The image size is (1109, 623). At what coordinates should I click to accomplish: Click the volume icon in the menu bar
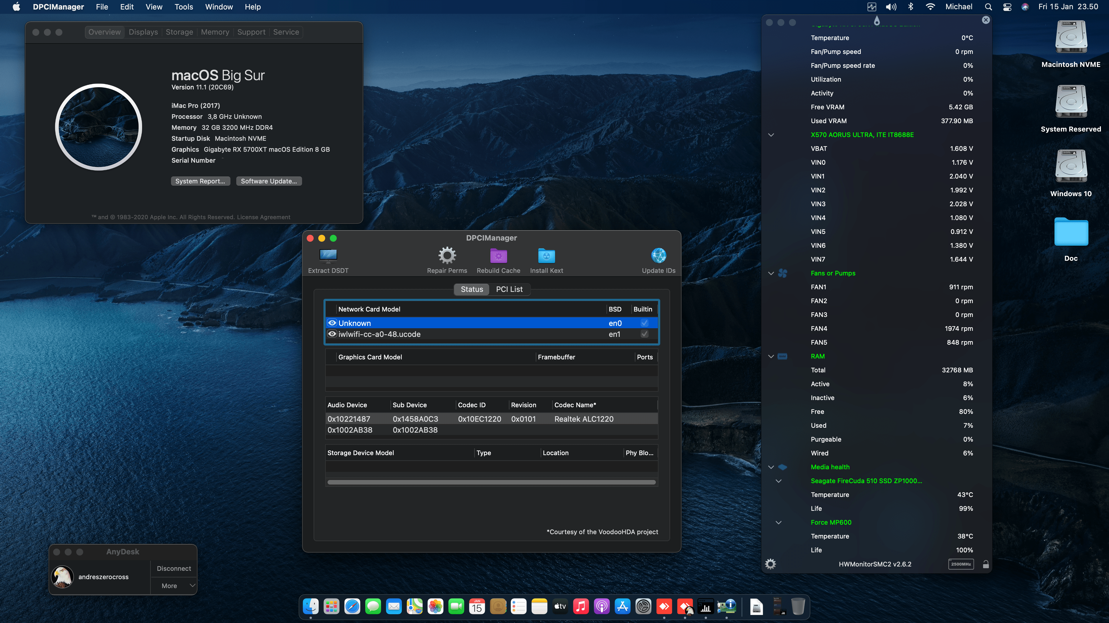point(891,6)
